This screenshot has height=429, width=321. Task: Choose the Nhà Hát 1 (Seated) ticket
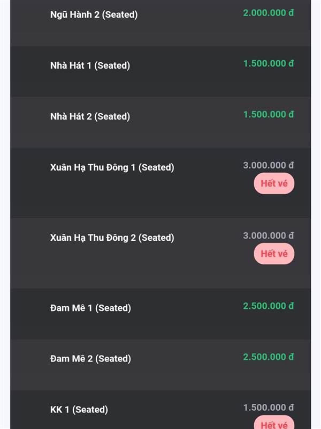point(160,71)
